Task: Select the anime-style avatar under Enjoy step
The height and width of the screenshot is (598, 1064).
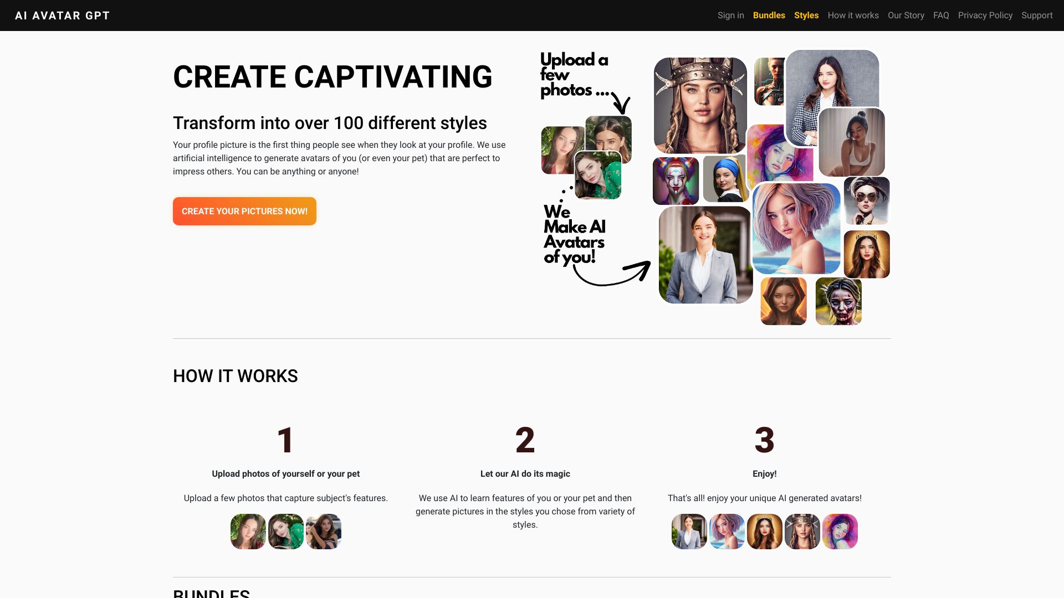Action: point(727,532)
